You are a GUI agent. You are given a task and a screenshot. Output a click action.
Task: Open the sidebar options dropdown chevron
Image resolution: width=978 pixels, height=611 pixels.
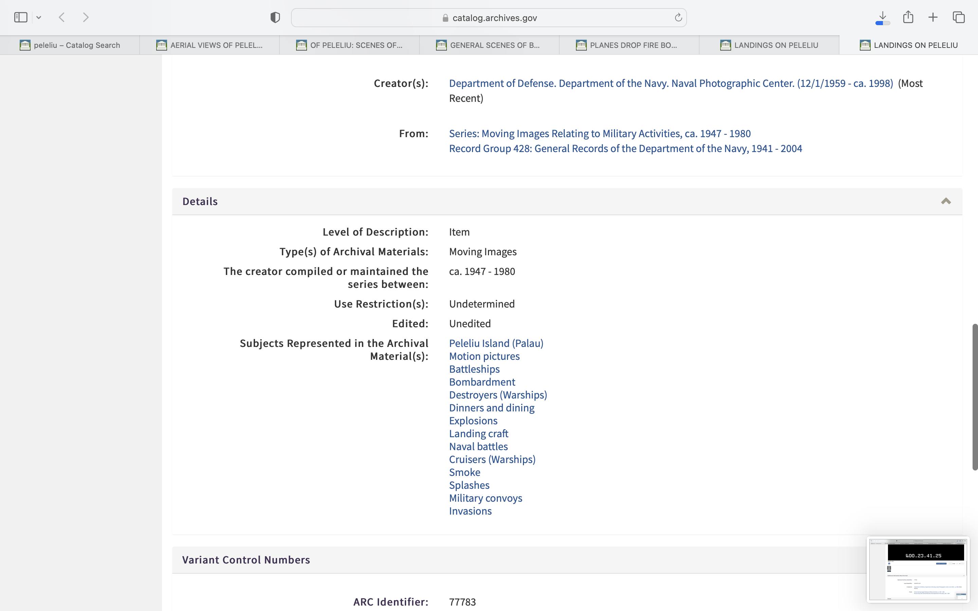coord(39,17)
